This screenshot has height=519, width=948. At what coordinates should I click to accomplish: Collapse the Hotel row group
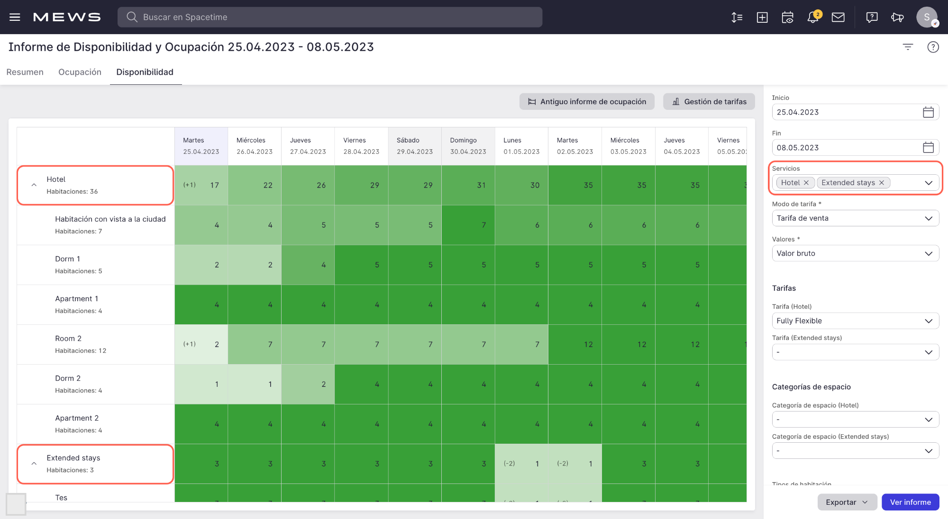tap(34, 185)
